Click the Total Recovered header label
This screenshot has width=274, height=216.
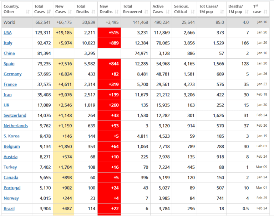point(132,9)
